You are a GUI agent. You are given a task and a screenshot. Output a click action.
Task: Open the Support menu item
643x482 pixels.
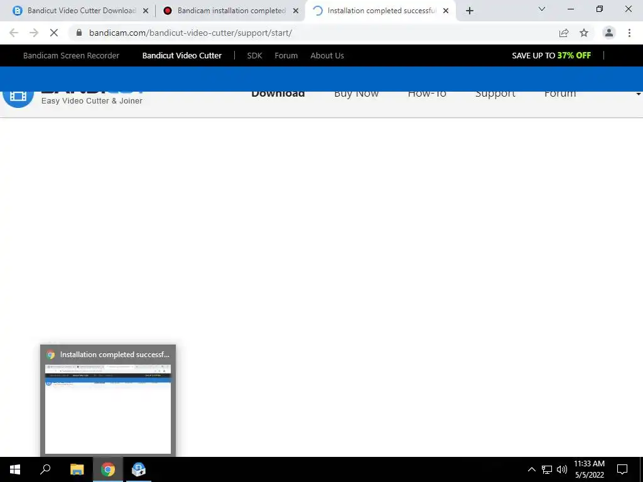point(495,94)
